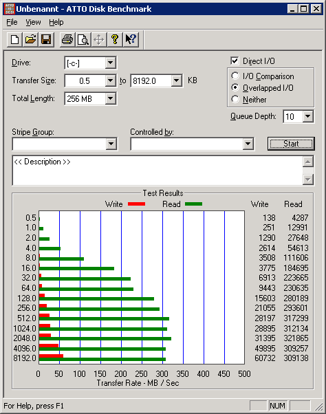Minimize the ATTO Disk Benchmark window
The image size is (326, 414).
coord(292,9)
